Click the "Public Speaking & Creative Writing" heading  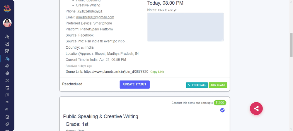101,116
